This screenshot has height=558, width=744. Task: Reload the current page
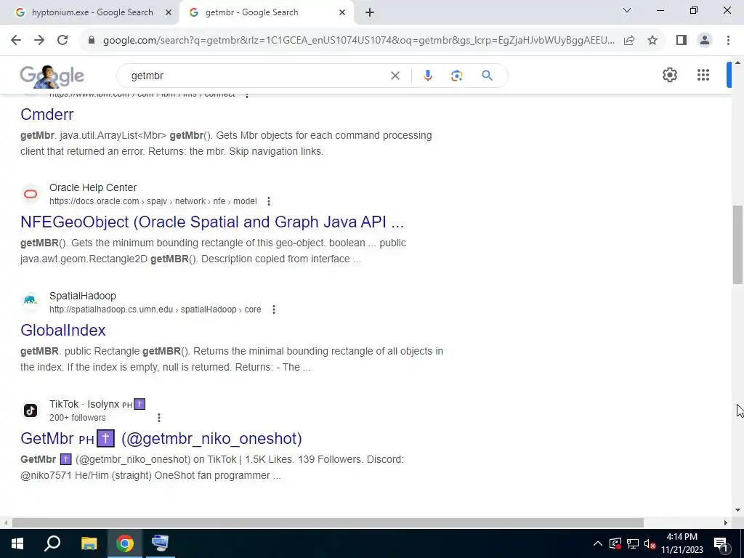point(62,41)
